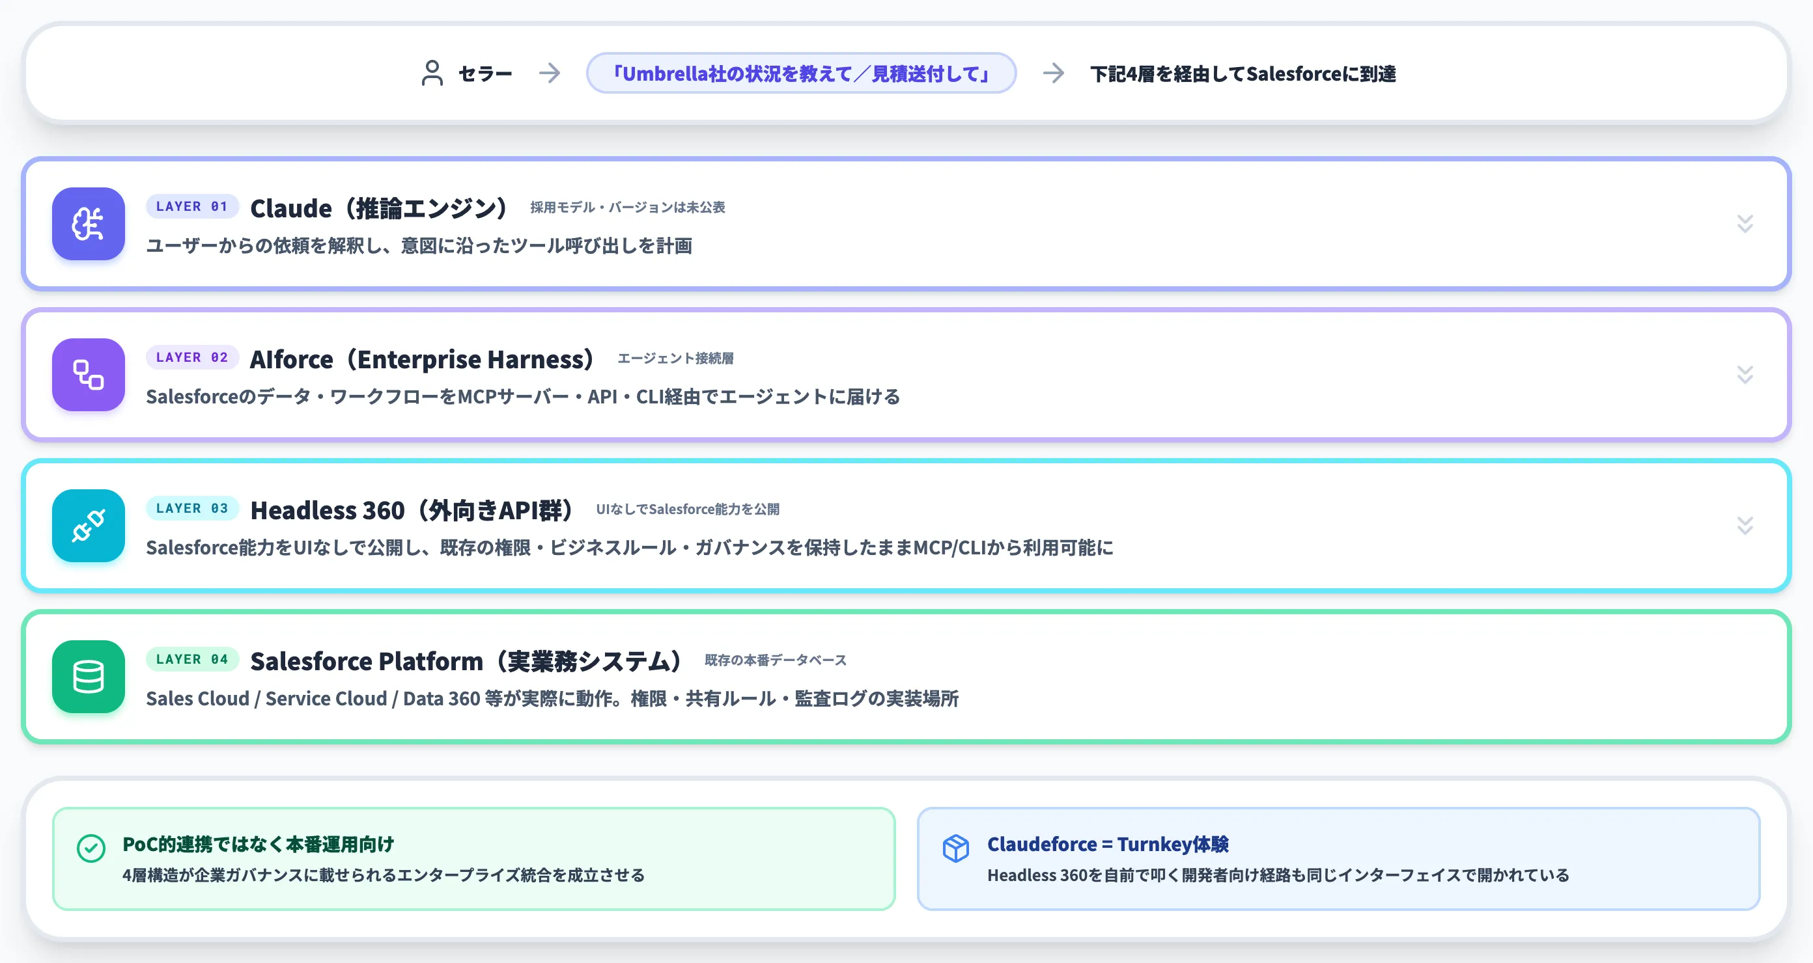Click 採用モデル・バージョンは未公表 note
The height and width of the screenshot is (963, 1813).
point(627,208)
